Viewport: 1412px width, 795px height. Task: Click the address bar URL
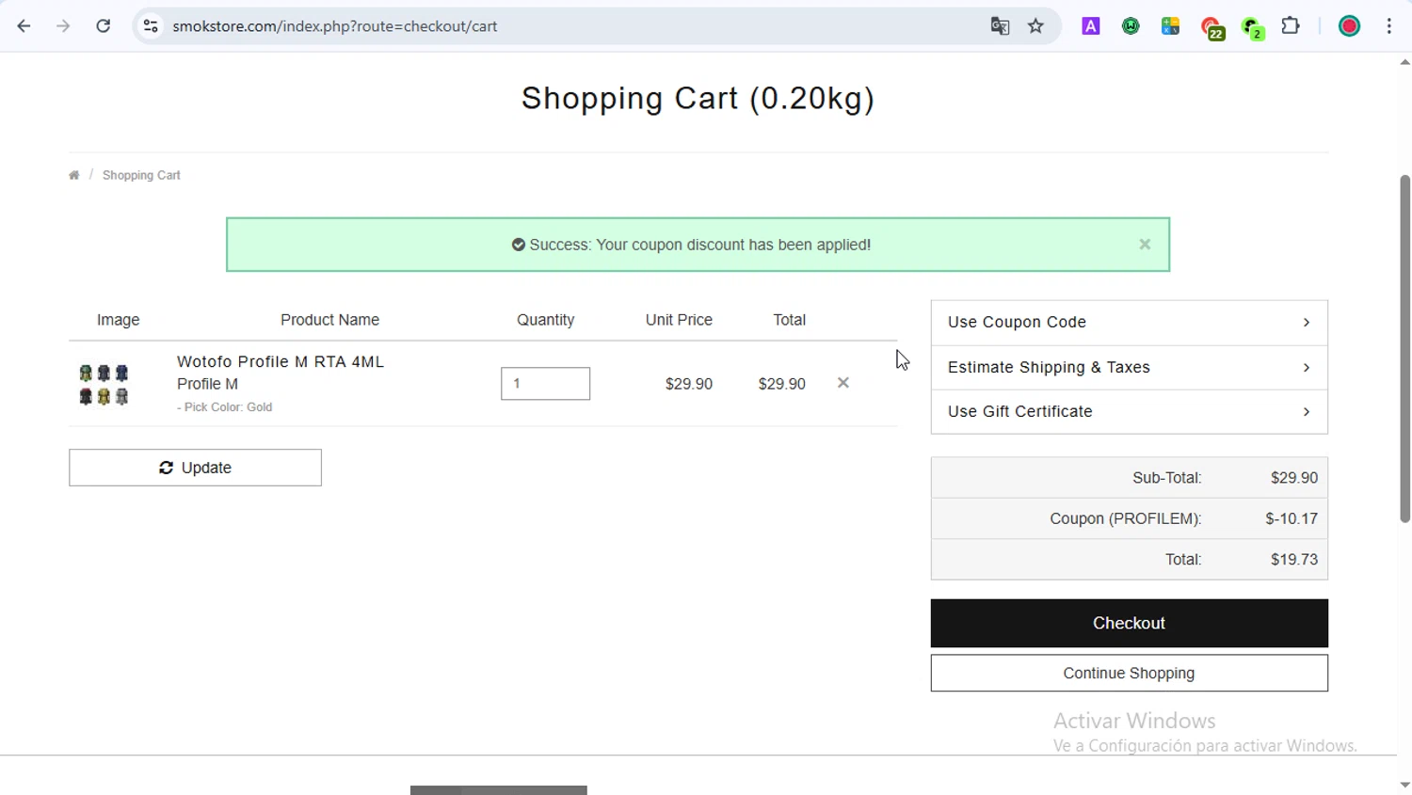pos(335,26)
